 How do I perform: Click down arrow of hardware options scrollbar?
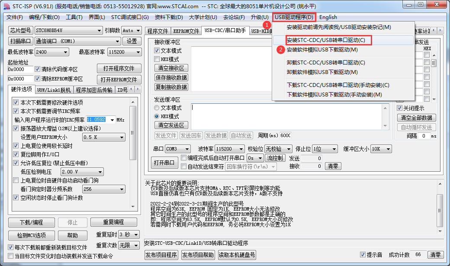[132, 206]
